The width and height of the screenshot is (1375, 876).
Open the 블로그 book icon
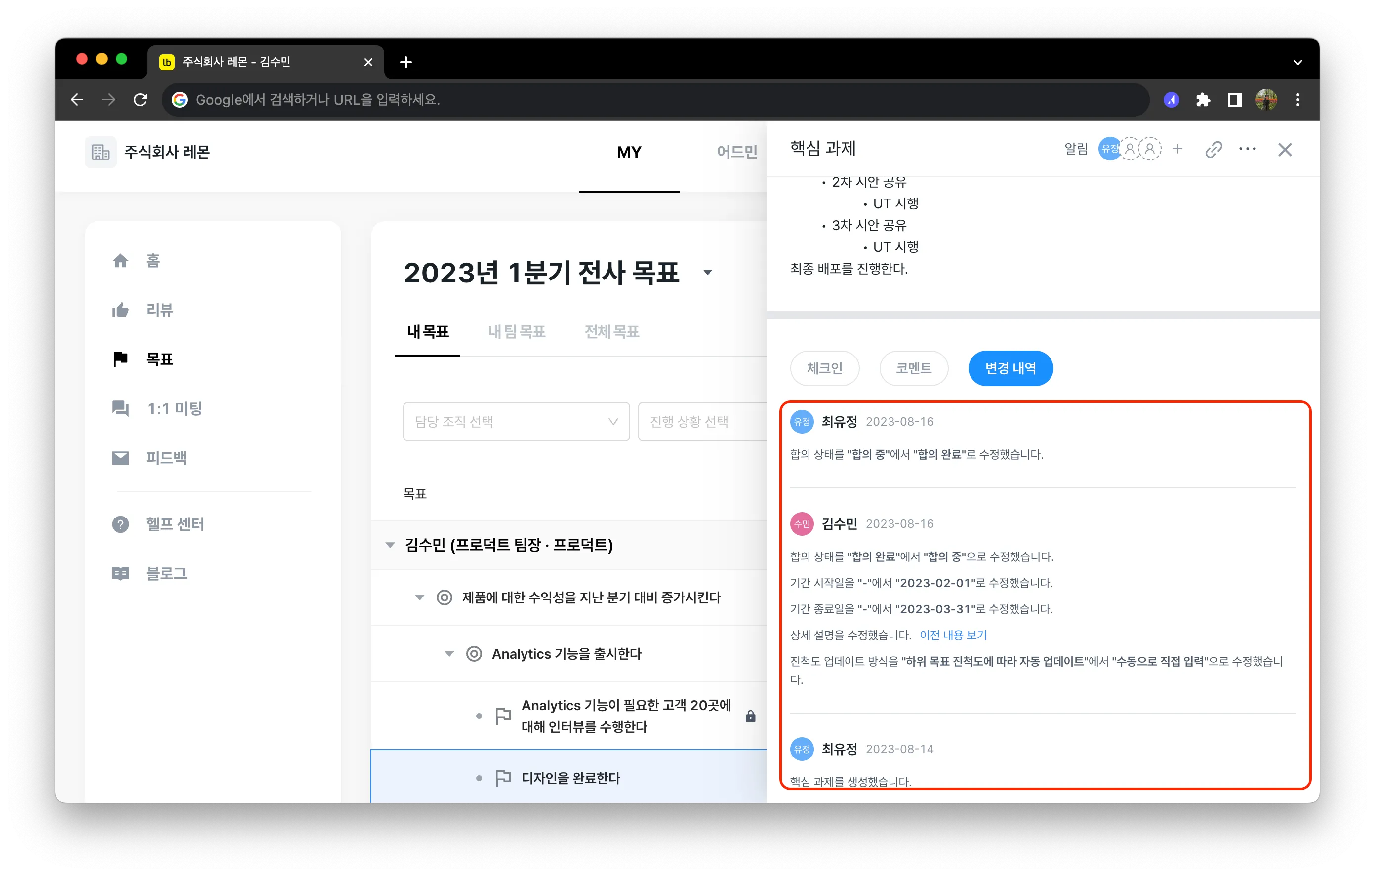(121, 573)
